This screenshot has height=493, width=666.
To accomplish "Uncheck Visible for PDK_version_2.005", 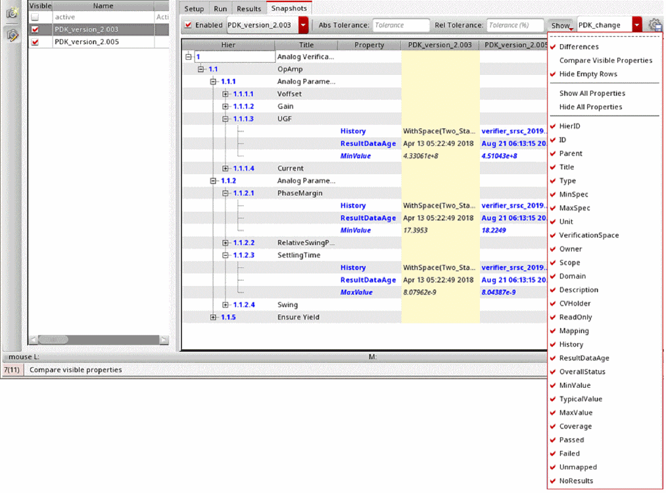I will tap(35, 41).
